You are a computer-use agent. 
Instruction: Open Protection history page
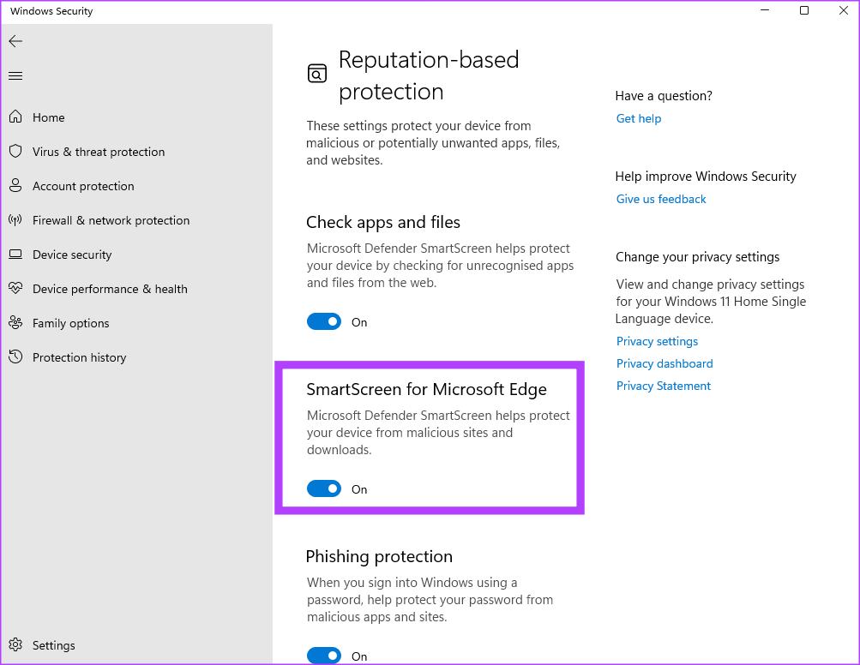point(79,357)
